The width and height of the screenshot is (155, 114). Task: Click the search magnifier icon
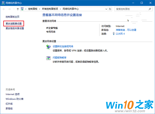point(150,9)
